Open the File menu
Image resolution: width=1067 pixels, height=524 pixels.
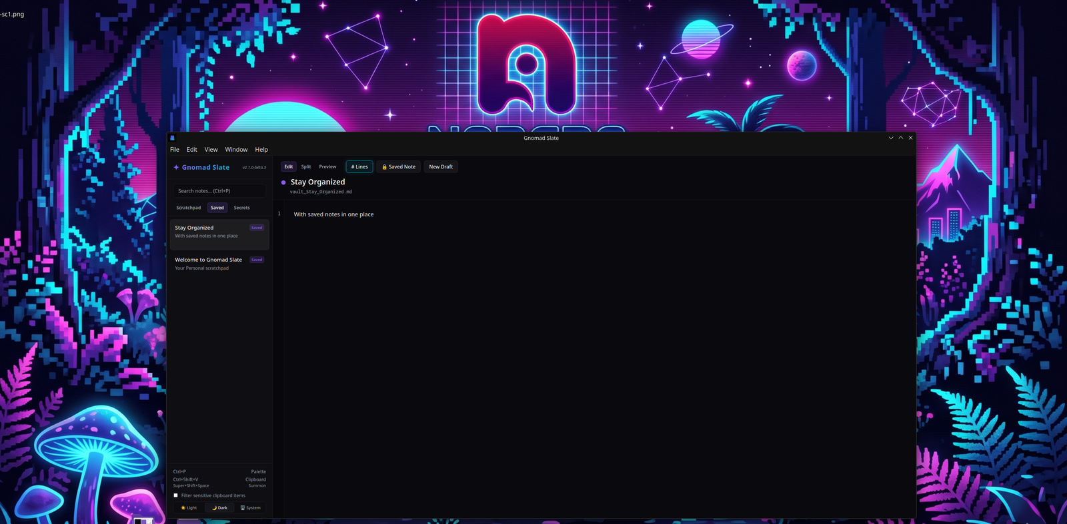coord(175,150)
